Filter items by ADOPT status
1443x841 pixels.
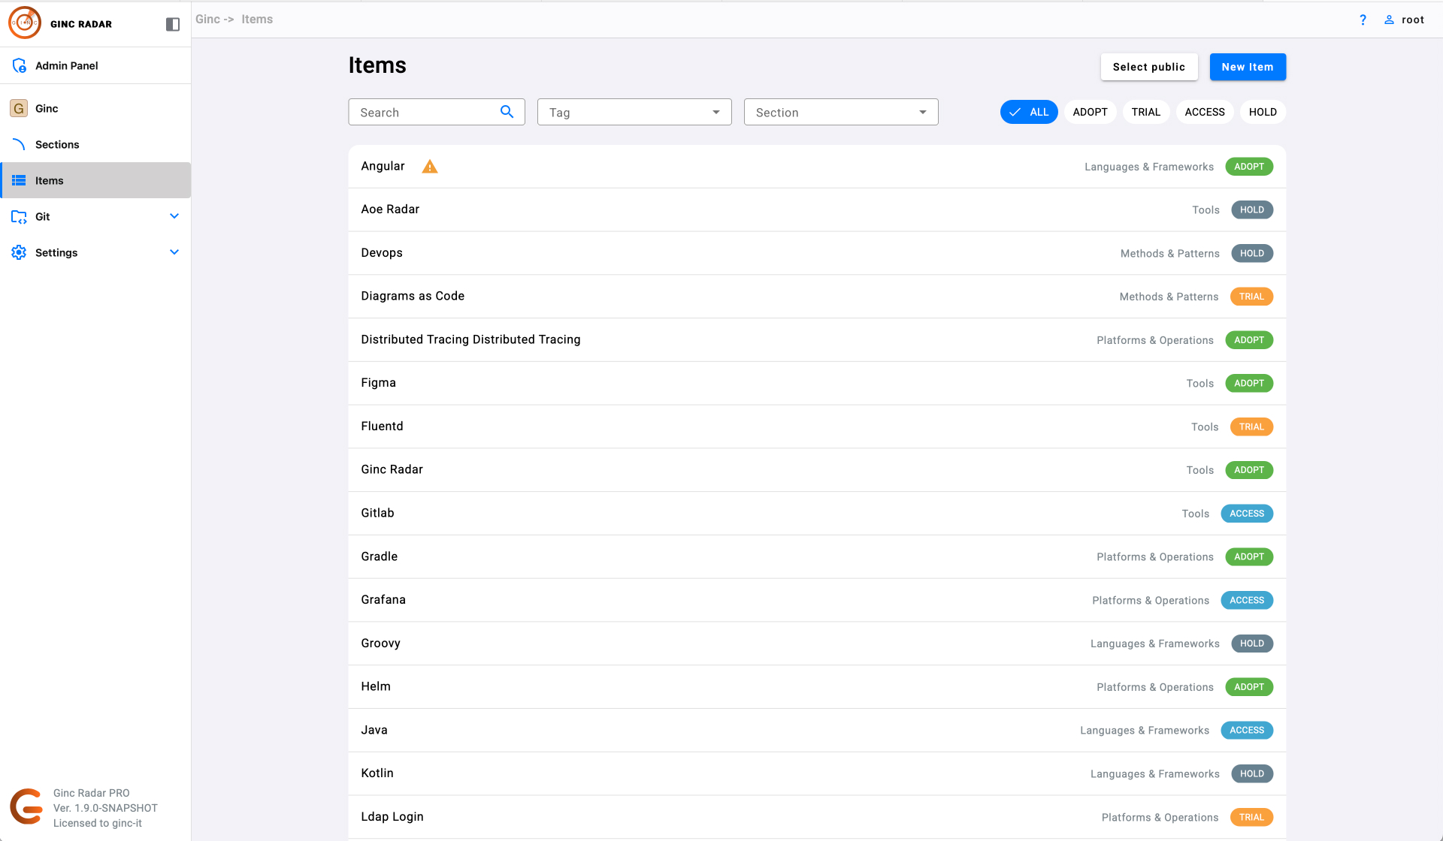click(1090, 112)
